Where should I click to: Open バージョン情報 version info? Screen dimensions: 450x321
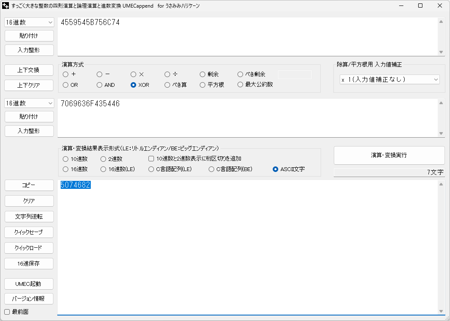tap(29, 299)
